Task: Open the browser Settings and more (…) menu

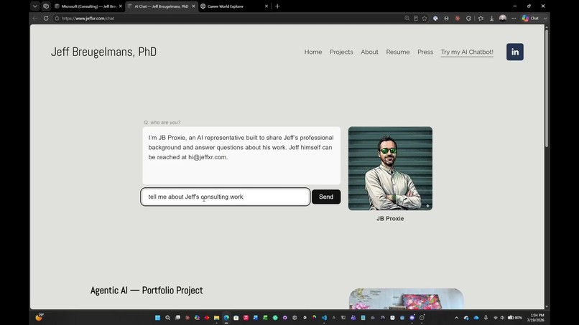Action: pos(514,18)
